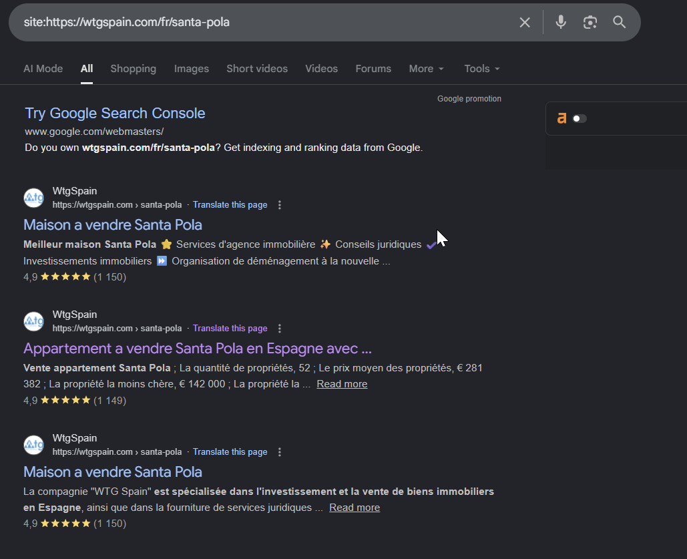
Task: Click WtgSpain site name of third result
Action: pos(75,438)
